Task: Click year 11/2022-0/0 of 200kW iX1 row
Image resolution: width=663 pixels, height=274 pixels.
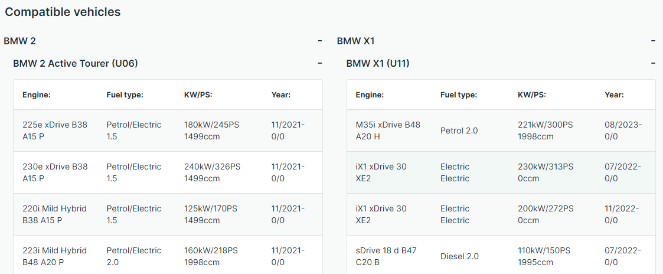Action: point(622,214)
